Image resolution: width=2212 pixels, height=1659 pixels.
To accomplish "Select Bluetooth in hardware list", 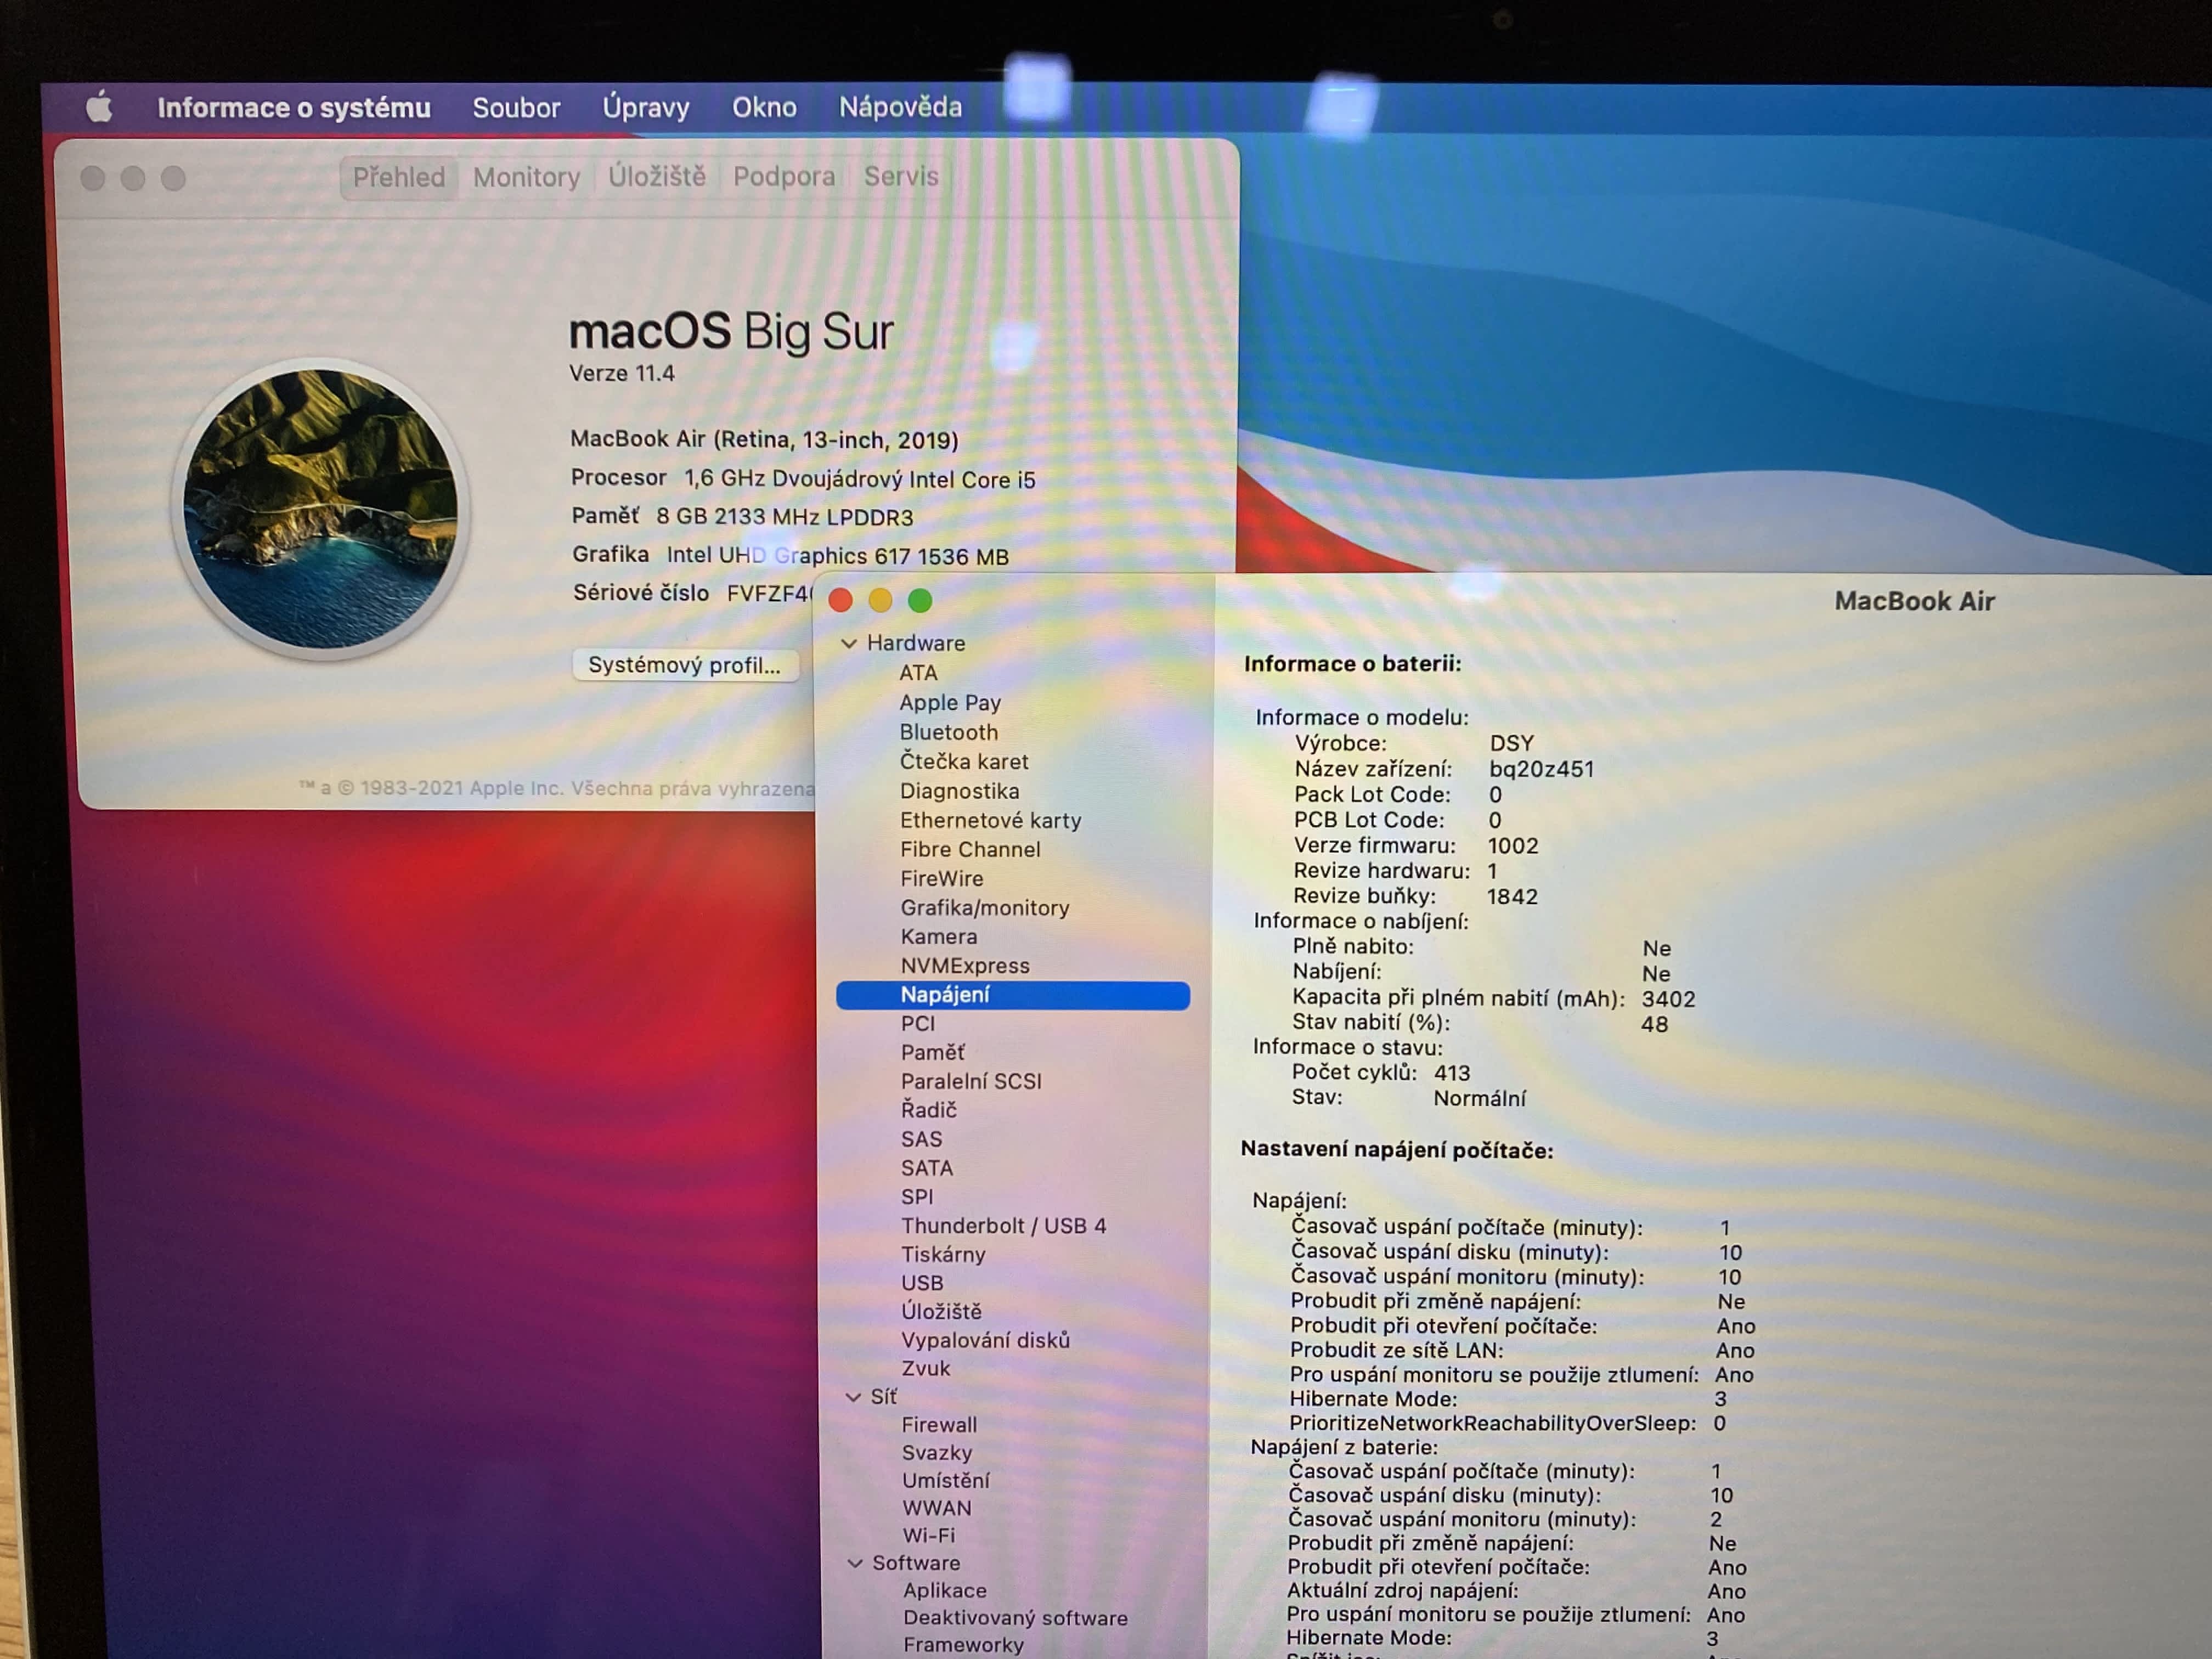I will click(948, 732).
